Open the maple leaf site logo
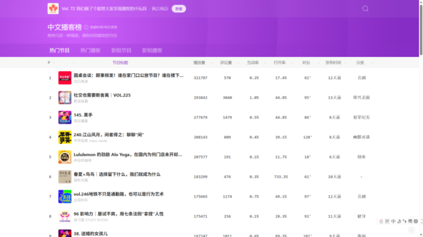Image resolution: width=423 pixels, height=237 pixels. [53, 9]
